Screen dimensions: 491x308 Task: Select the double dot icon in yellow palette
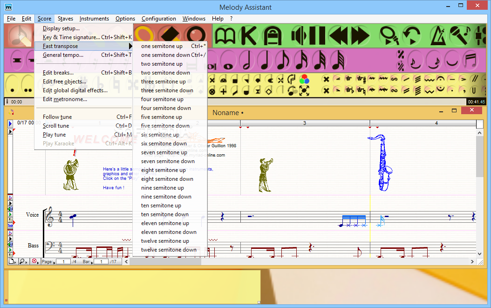point(28,85)
